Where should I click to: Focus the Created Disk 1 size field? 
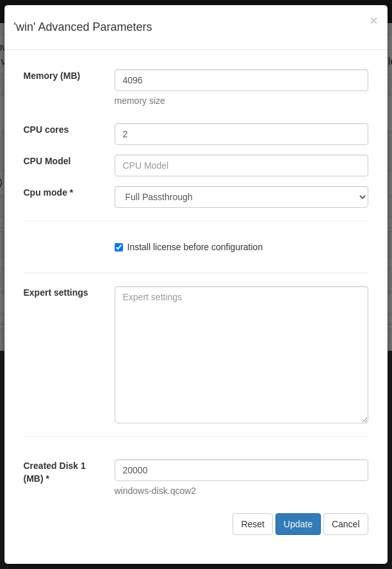point(241,470)
